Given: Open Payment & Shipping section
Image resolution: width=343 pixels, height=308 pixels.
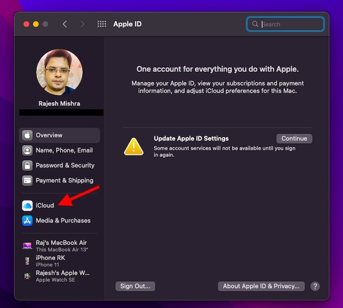Looking at the screenshot, I should [59, 181].
